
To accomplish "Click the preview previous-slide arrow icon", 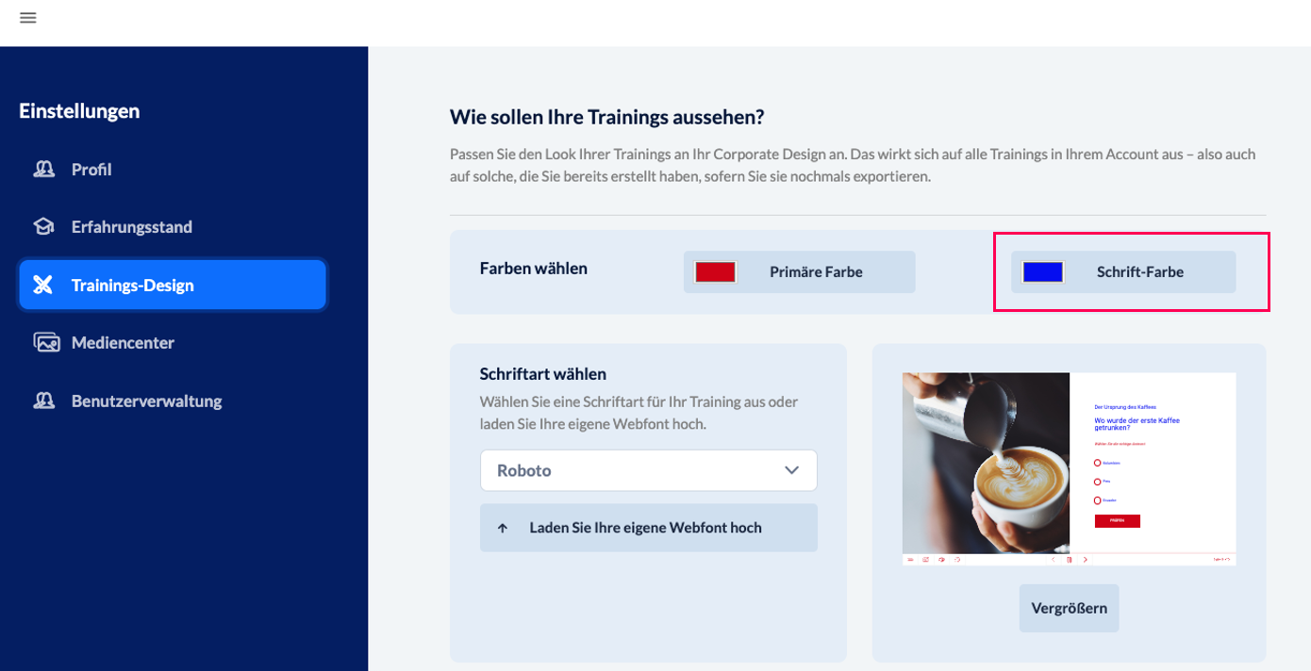I will coord(1054,560).
